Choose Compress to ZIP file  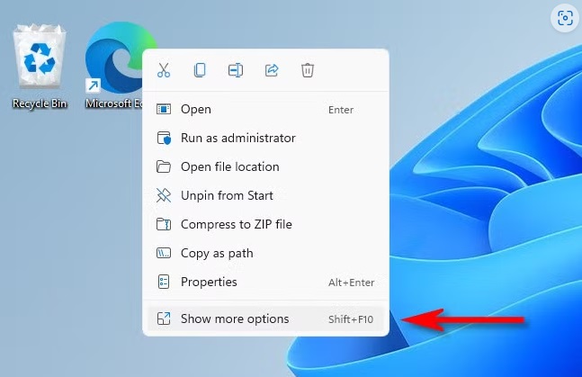[x=236, y=225]
